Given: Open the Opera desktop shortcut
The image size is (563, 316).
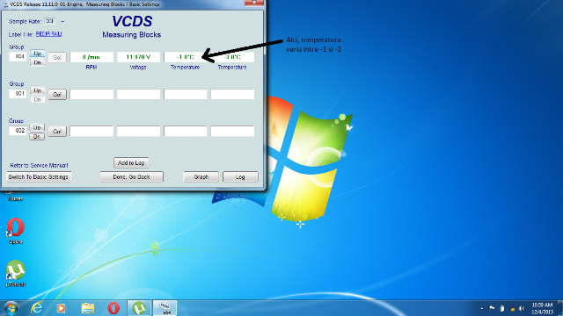Looking at the screenshot, I should pyautogui.click(x=15, y=230).
